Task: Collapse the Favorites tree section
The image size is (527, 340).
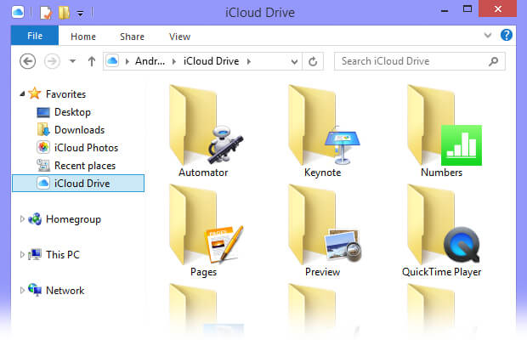Action: coord(22,94)
